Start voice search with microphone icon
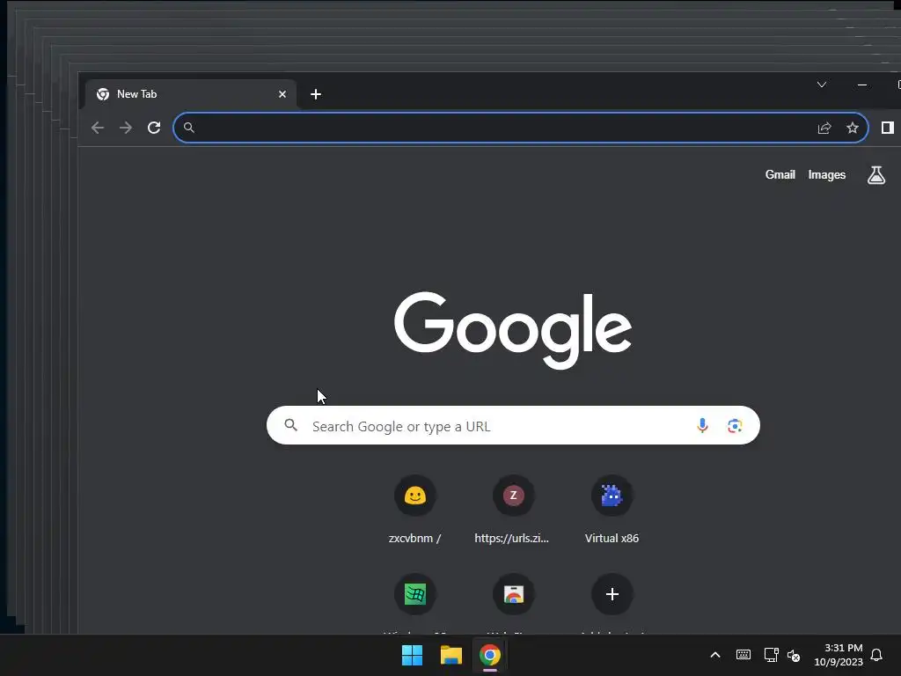Image resolution: width=901 pixels, height=676 pixels. coord(702,425)
